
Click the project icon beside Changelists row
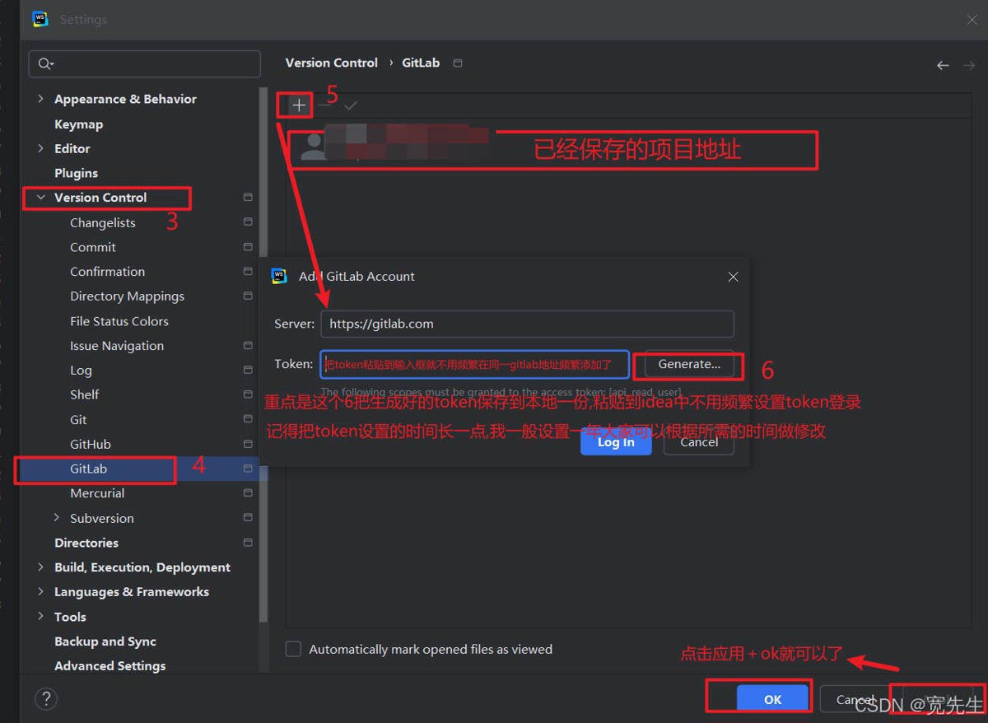pos(248,222)
